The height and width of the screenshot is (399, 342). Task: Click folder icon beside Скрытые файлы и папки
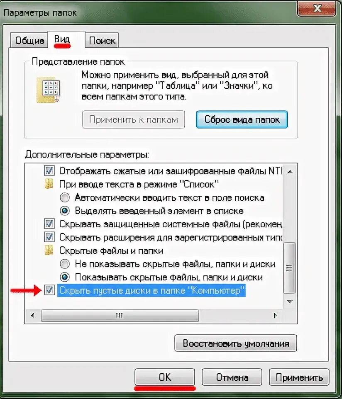(49, 251)
